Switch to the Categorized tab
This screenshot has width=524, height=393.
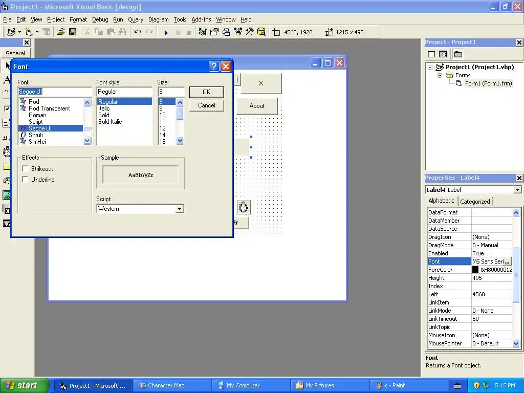[x=475, y=202]
